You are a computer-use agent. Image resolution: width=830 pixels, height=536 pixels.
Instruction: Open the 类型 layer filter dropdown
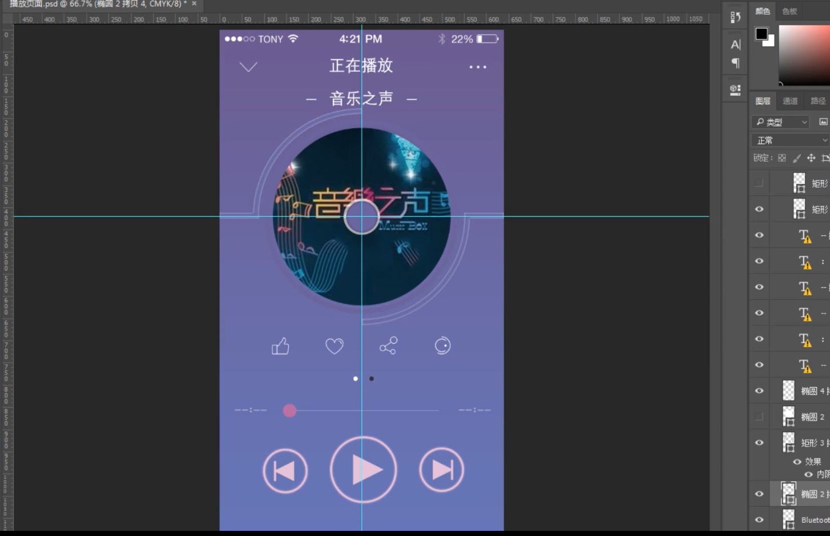pos(781,121)
